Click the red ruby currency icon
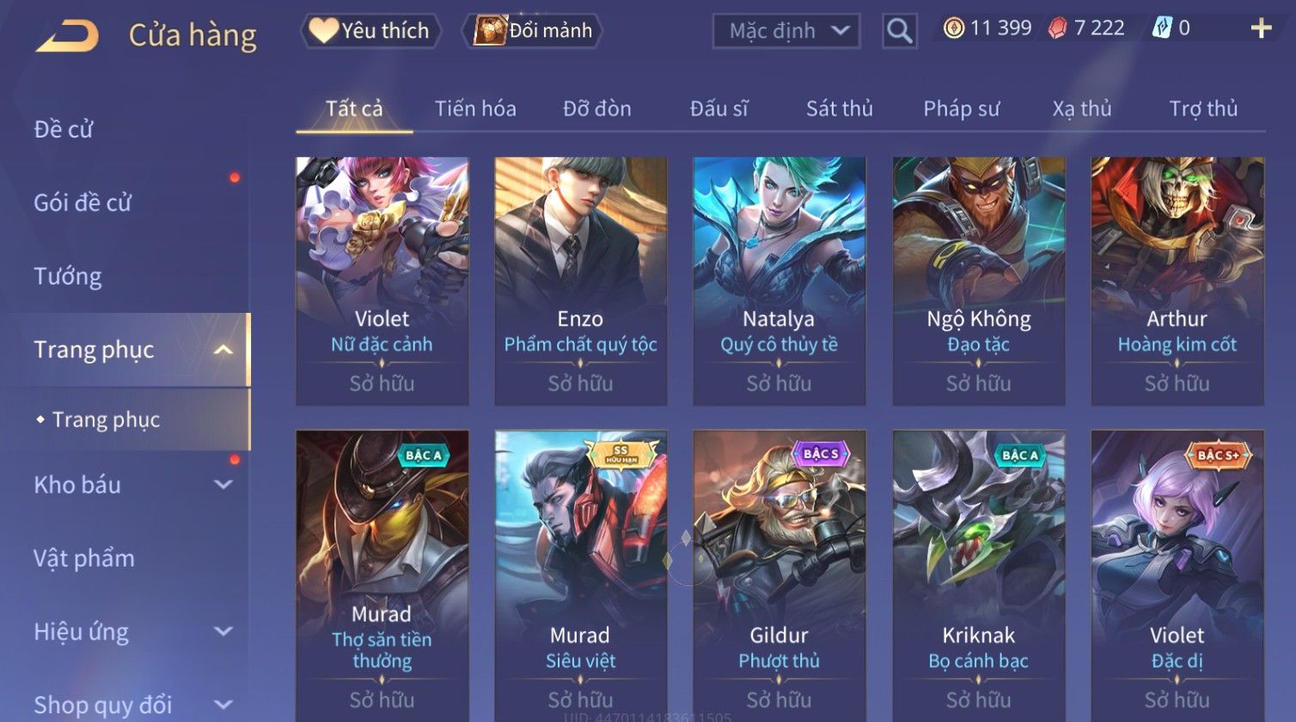 pyautogui.click(x=1057, y=28)
